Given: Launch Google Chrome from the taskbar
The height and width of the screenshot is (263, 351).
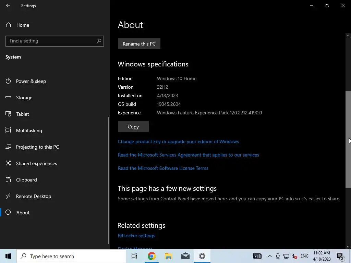Looking at the screenshot, I should [x=152, y=256].
